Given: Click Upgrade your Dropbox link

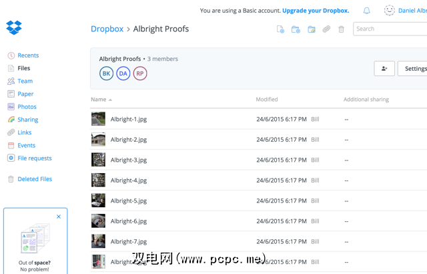Looking at the screenshot, I should (x=316, y=11).
